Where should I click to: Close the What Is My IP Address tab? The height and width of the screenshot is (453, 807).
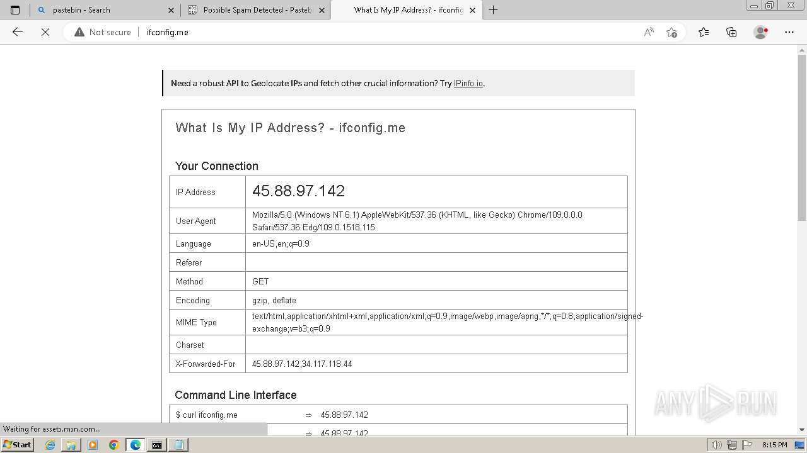click(472, 10)
